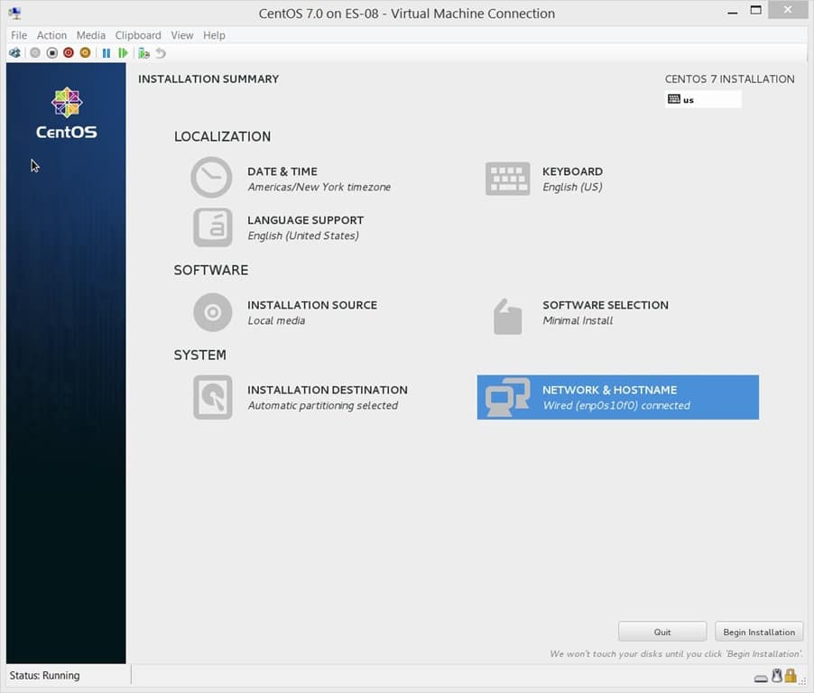The height and width of the screenshot is (693, 814).
Task: Open the Media menu
Action: (90, 35)
